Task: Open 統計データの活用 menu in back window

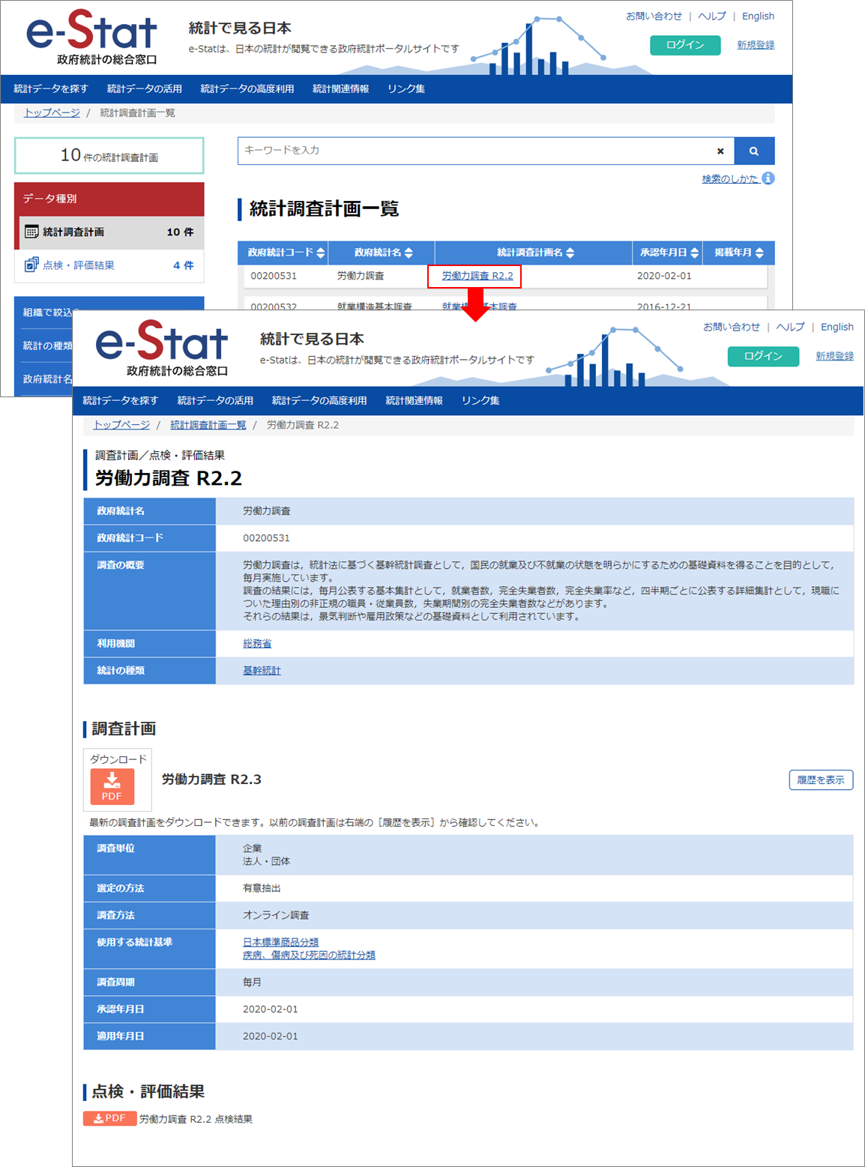Action: point(145,88)
